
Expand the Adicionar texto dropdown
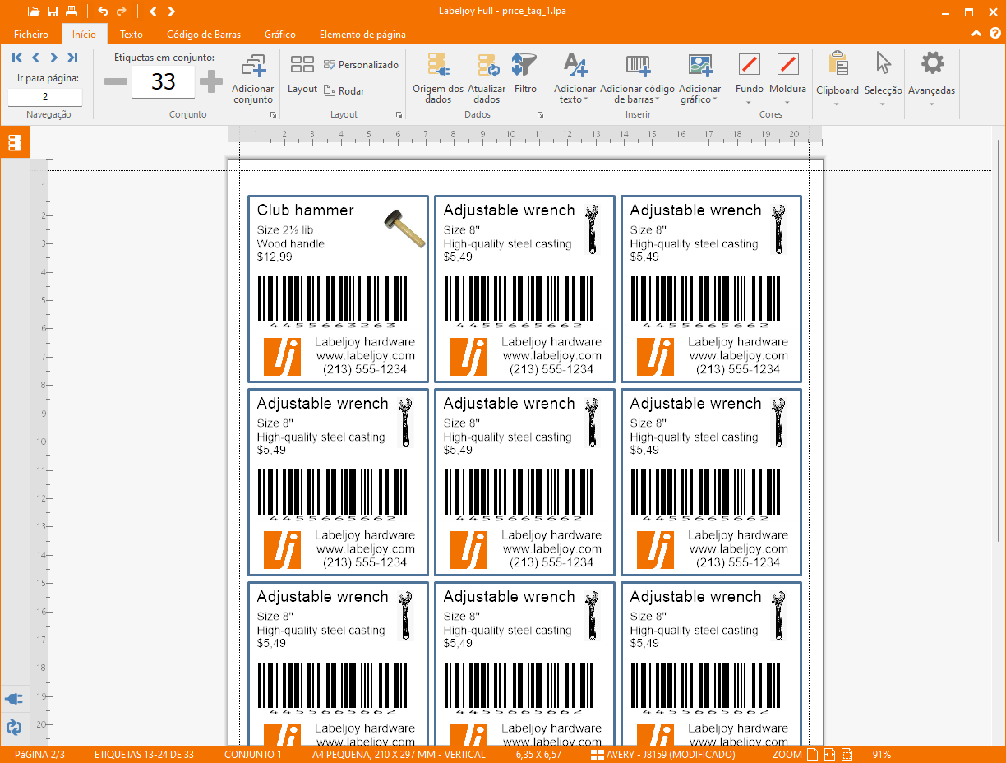(586, 100)
